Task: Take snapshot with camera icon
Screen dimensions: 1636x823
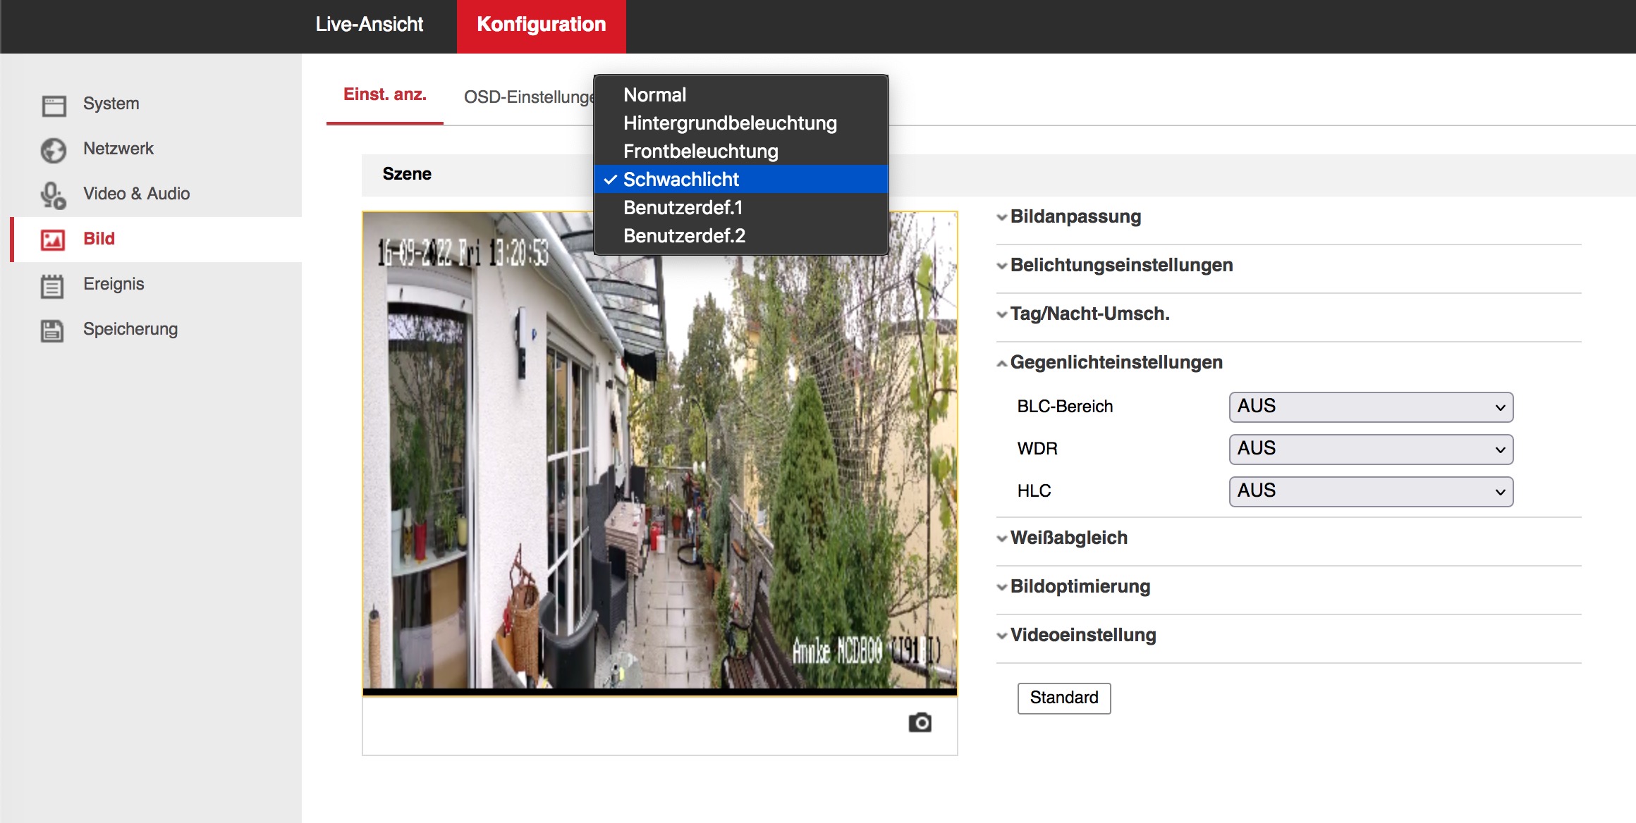Action: point(920,723)
